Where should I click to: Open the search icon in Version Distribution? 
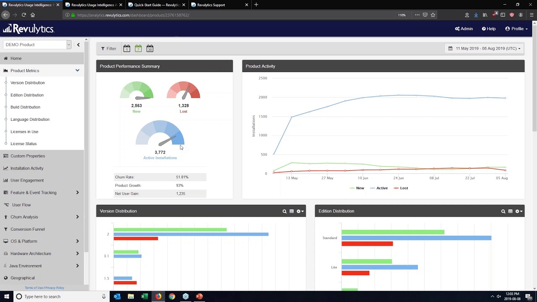pos(284,211)
